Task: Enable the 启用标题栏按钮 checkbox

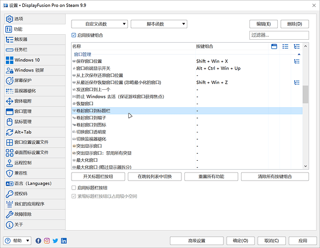Action: (74, 187)
